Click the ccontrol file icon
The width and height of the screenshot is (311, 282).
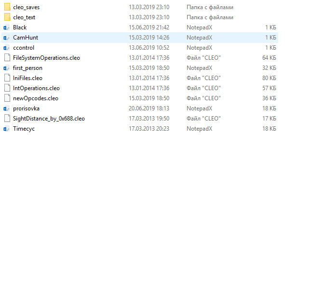7,48
